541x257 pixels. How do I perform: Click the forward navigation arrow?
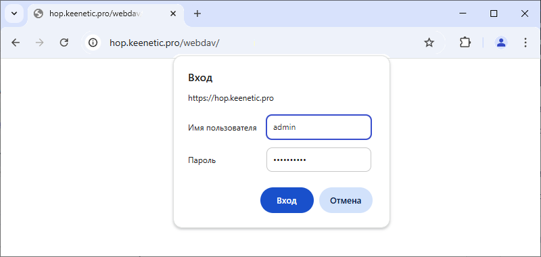click(x=40, y=43)
